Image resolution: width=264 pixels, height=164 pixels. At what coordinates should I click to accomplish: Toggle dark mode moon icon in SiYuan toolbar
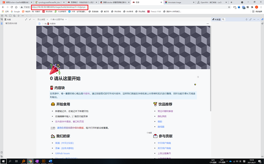pos(14,16)
